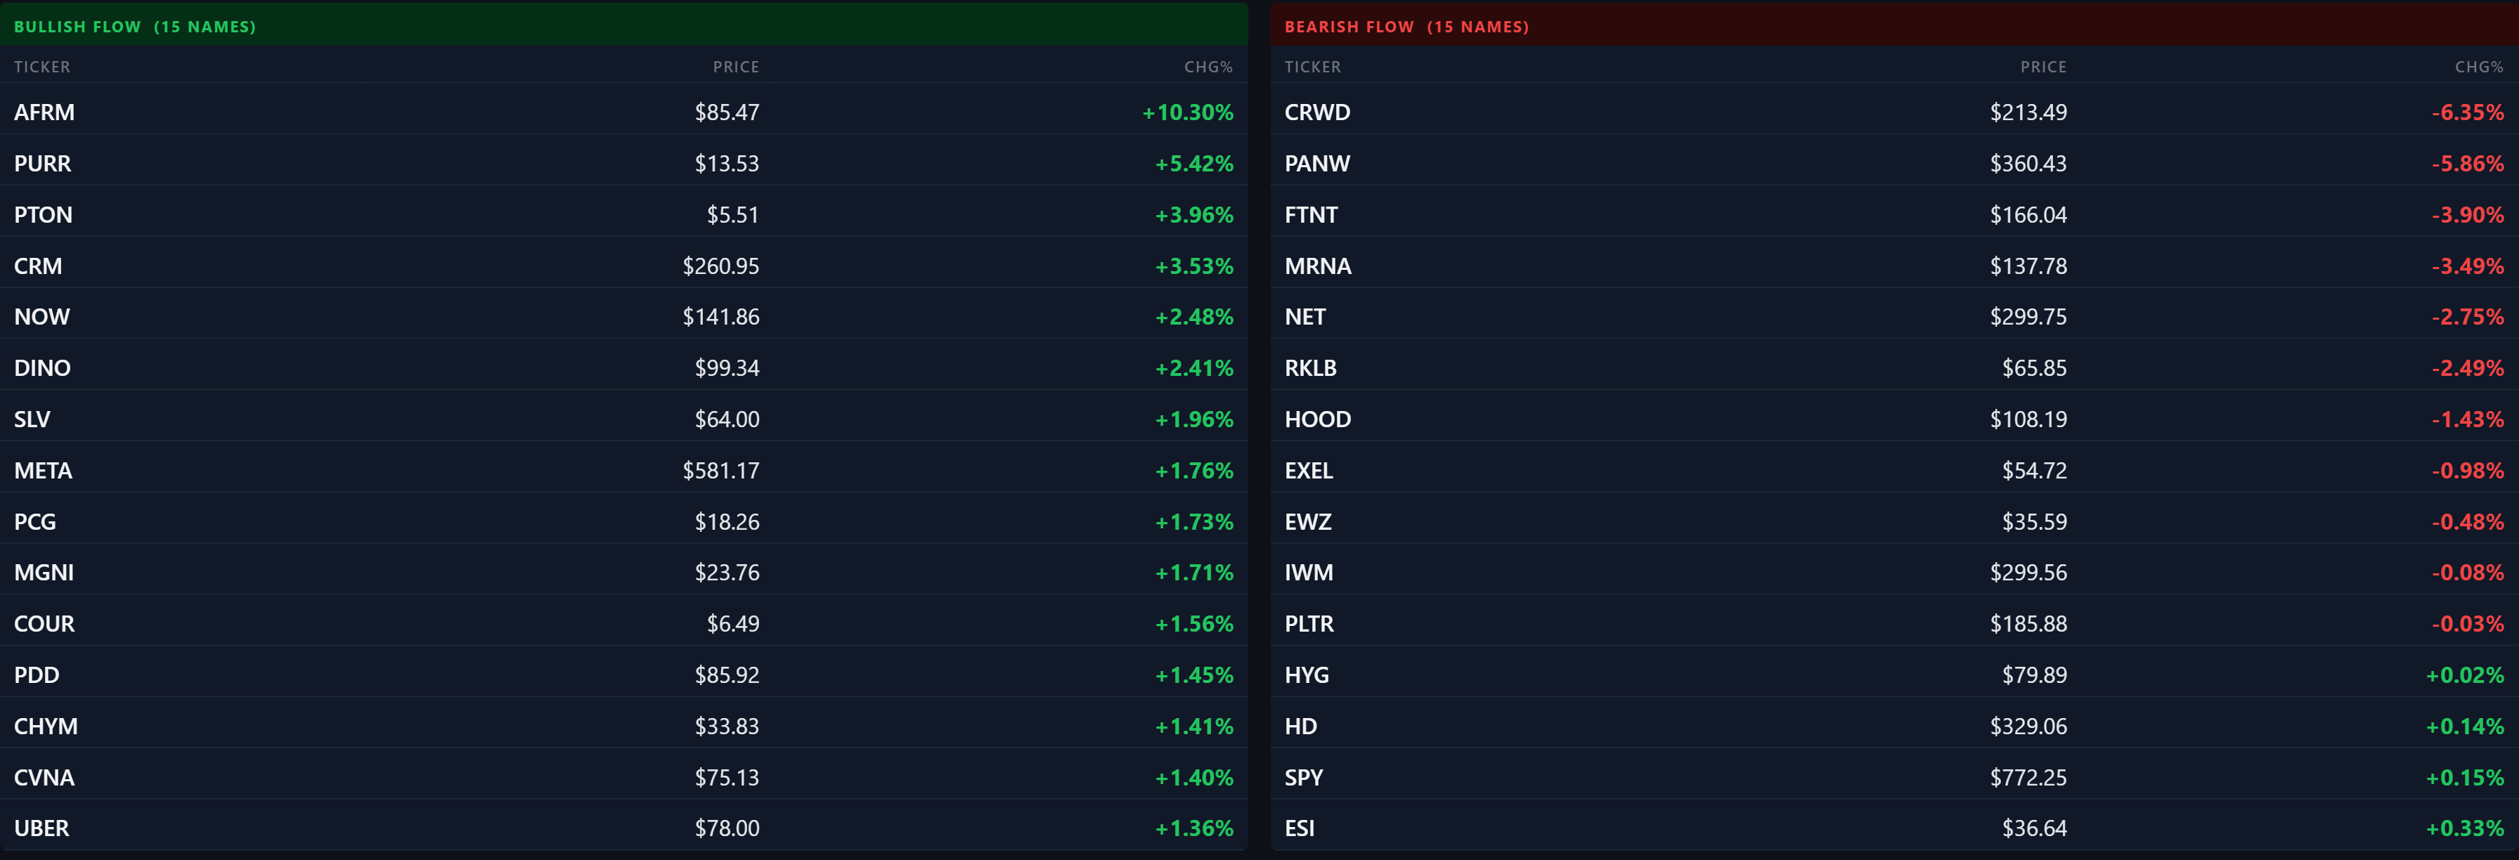This screenshot has width=2519, height=860.
Task: Select the MRNA ticker symbol
Action: click(1318, 266)
